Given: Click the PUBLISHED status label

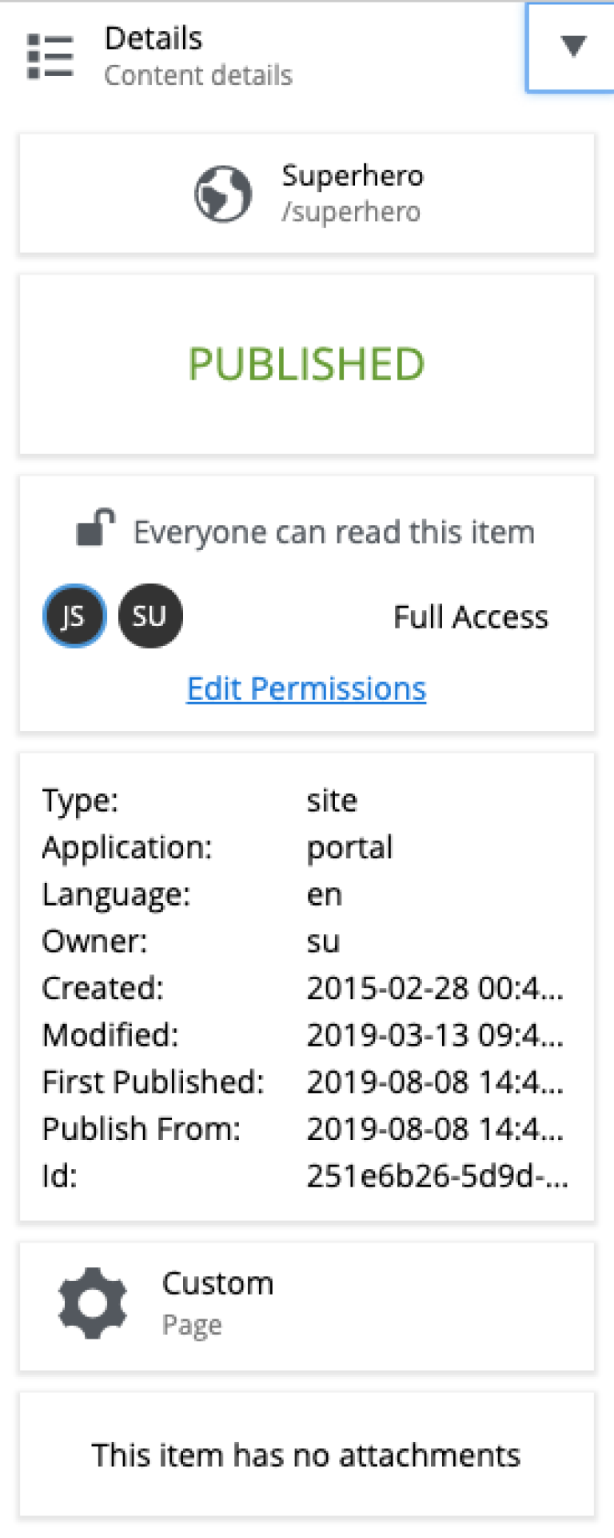Looking at the screenshot, I should tap(306, 364).
